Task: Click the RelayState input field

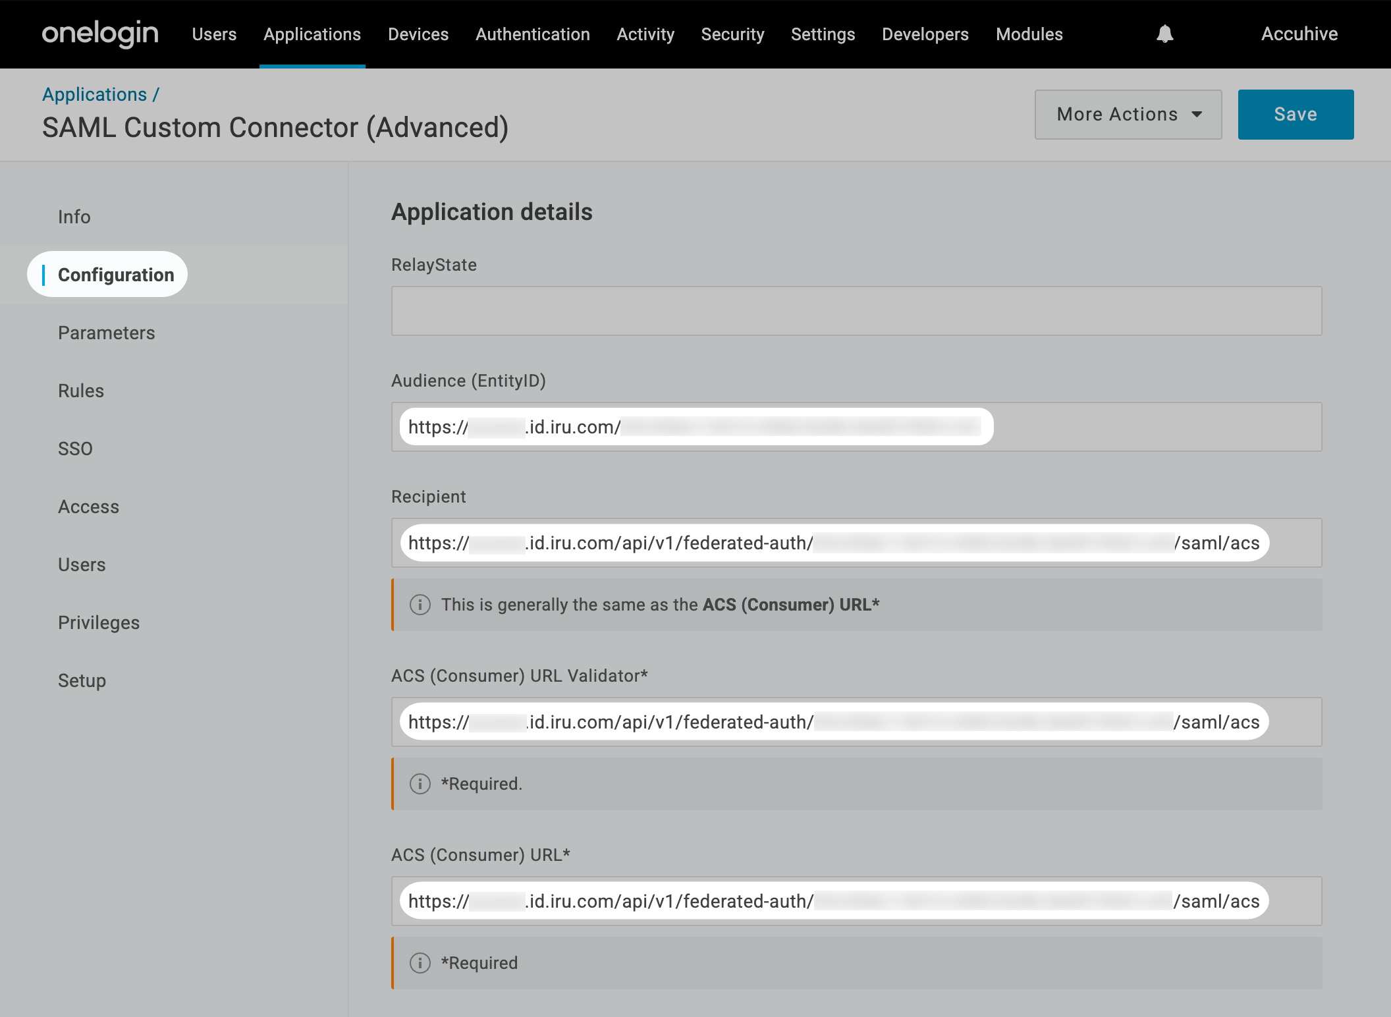Action: click(856, 311)
